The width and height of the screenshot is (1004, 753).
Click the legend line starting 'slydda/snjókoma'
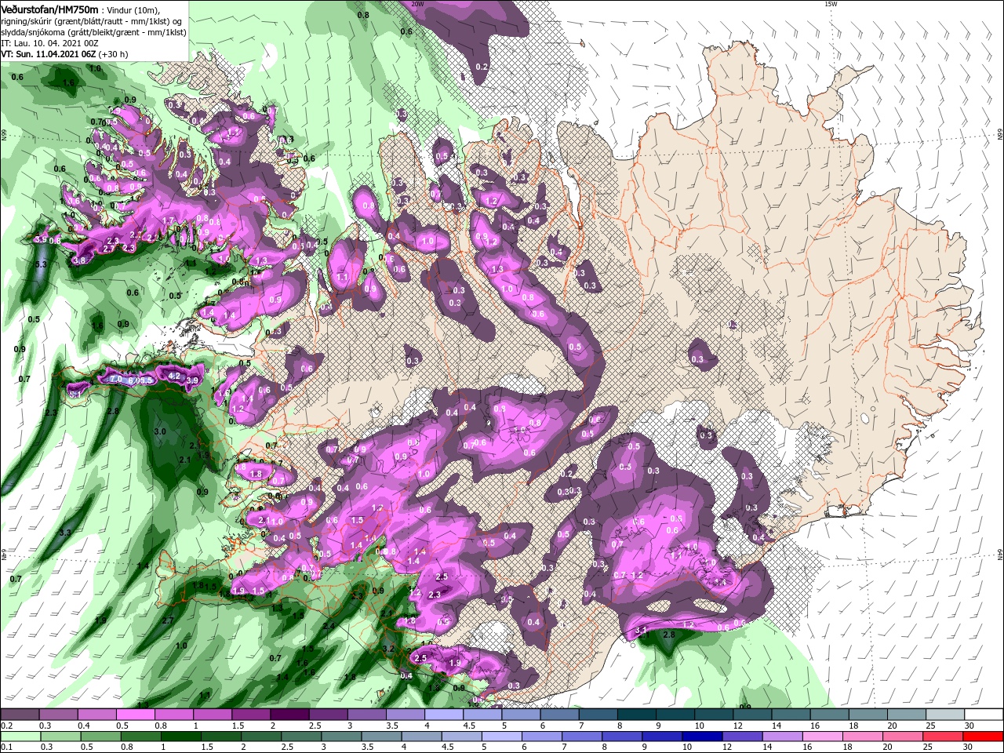[93, 32]
